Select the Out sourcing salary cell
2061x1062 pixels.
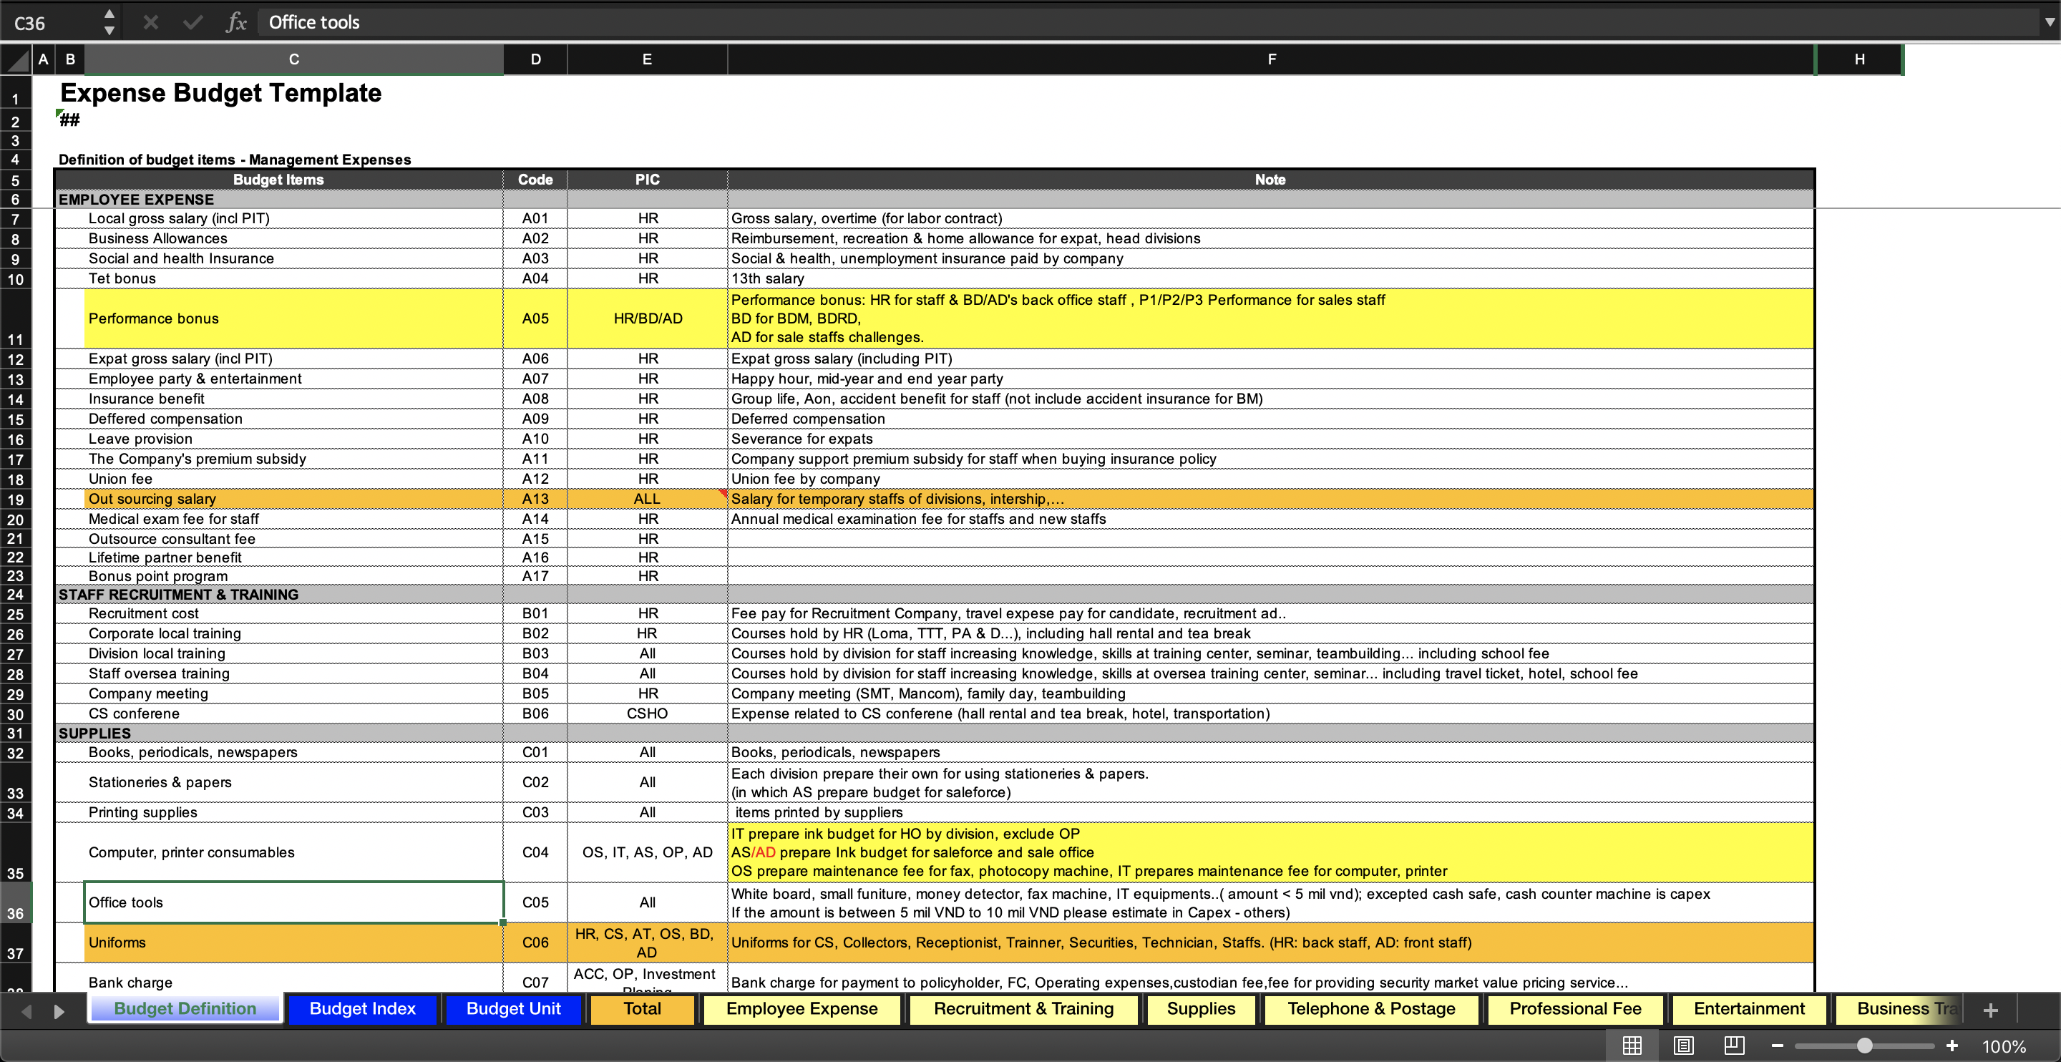tap(293, 499)
